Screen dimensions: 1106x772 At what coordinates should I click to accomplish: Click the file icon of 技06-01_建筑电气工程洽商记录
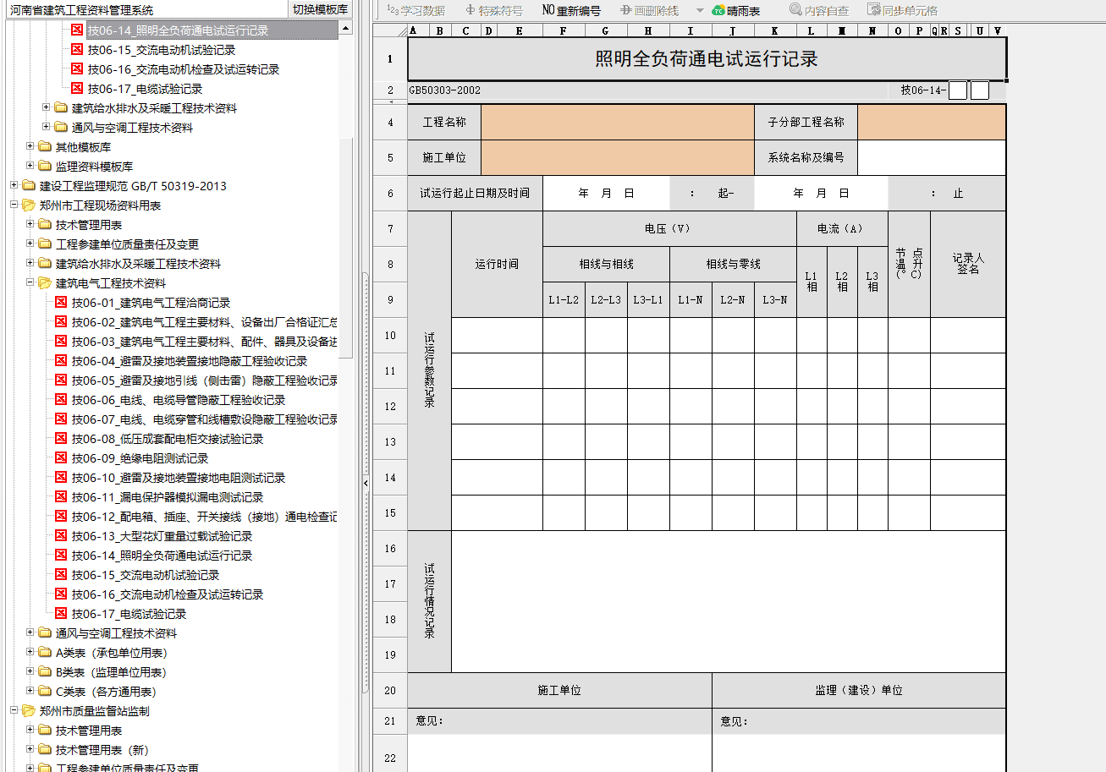click(x=61, y=303)
